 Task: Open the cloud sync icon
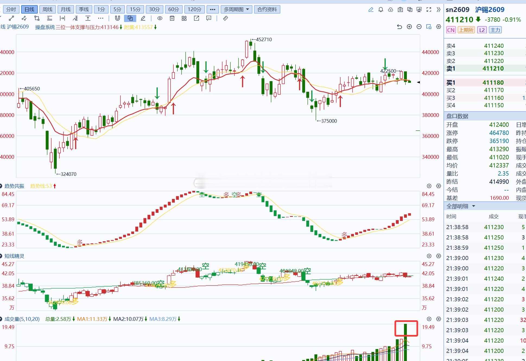click(x=391, y=10)
